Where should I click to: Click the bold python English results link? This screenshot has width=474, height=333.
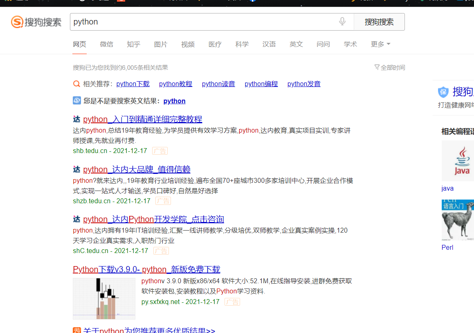174,101
